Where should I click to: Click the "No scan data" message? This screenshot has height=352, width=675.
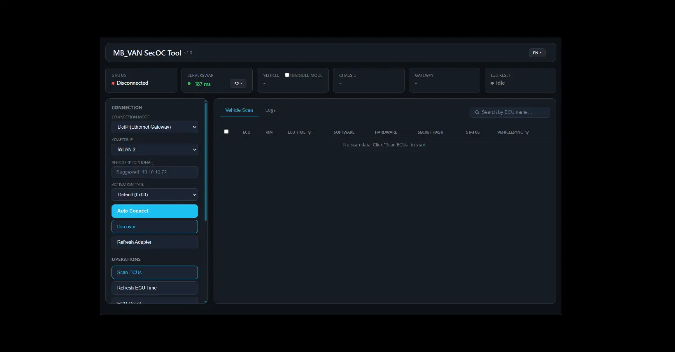(x=385, y=145)
